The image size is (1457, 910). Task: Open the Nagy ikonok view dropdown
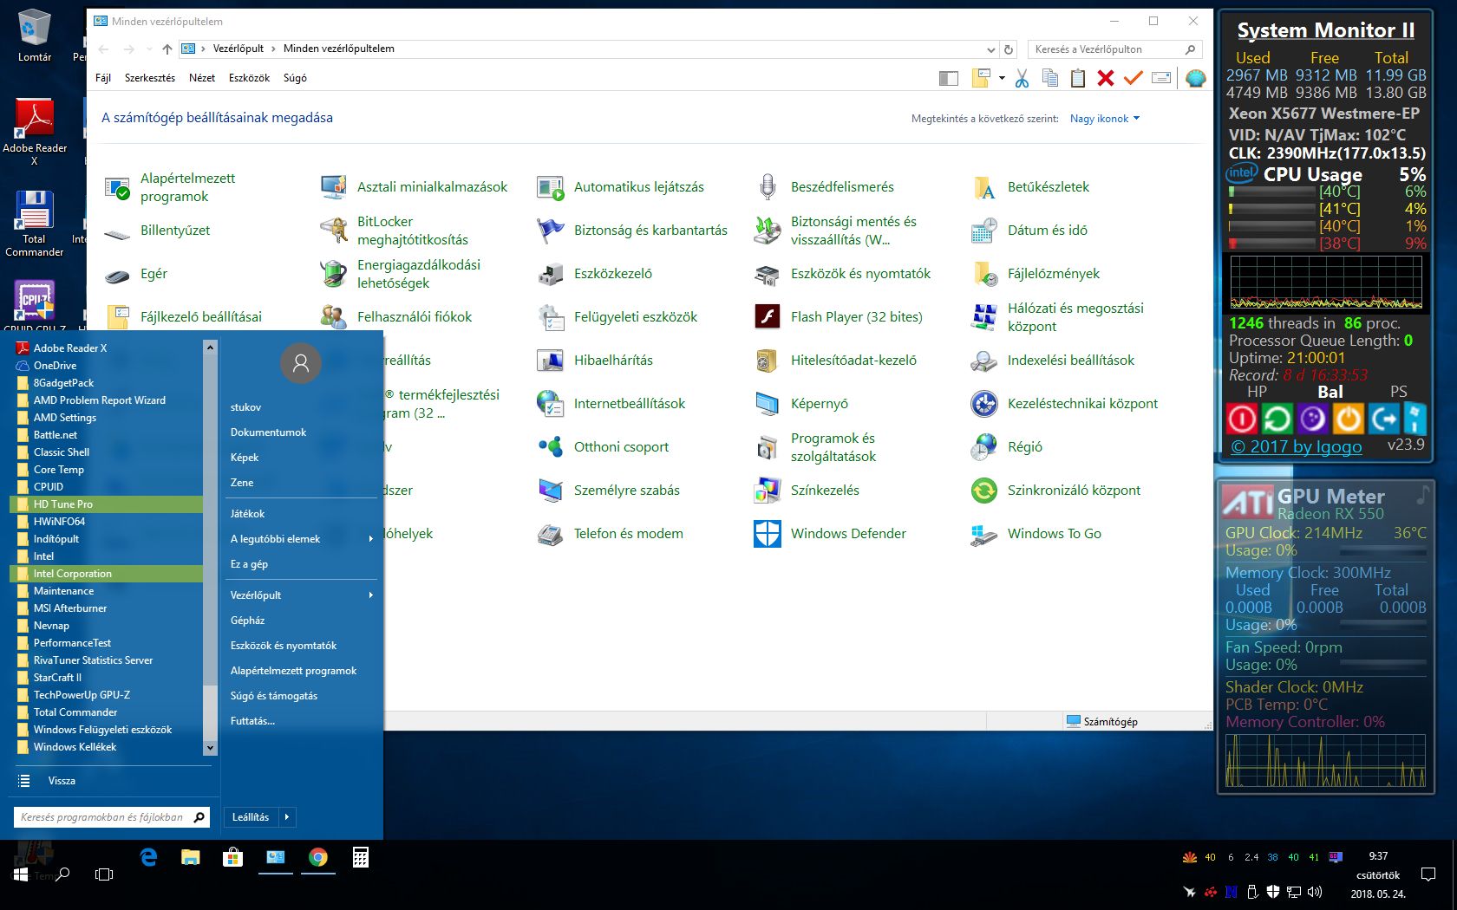click(1104, 119)
